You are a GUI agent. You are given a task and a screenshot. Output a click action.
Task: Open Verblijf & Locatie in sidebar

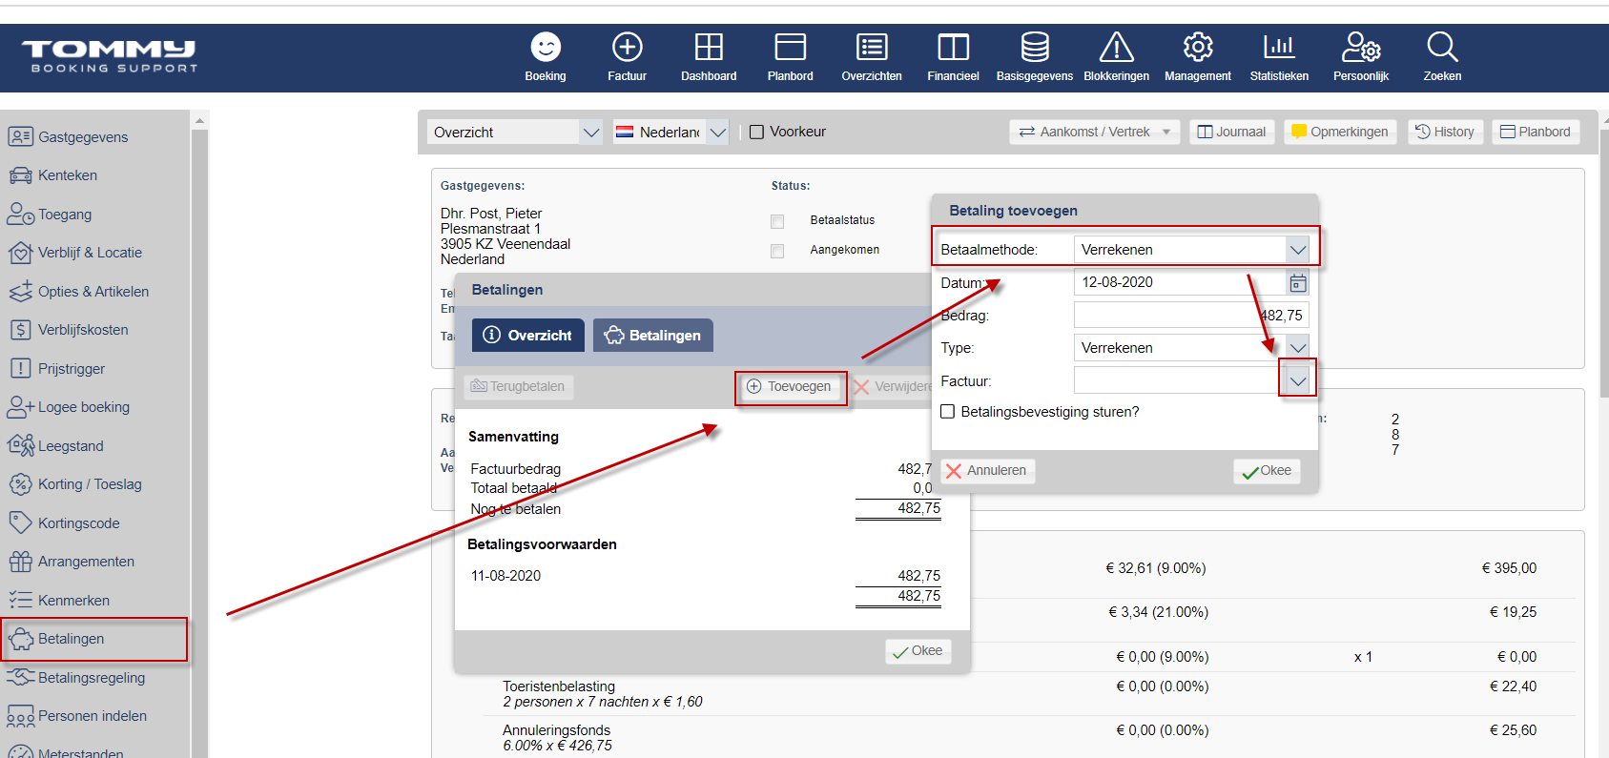coord(90,253)
